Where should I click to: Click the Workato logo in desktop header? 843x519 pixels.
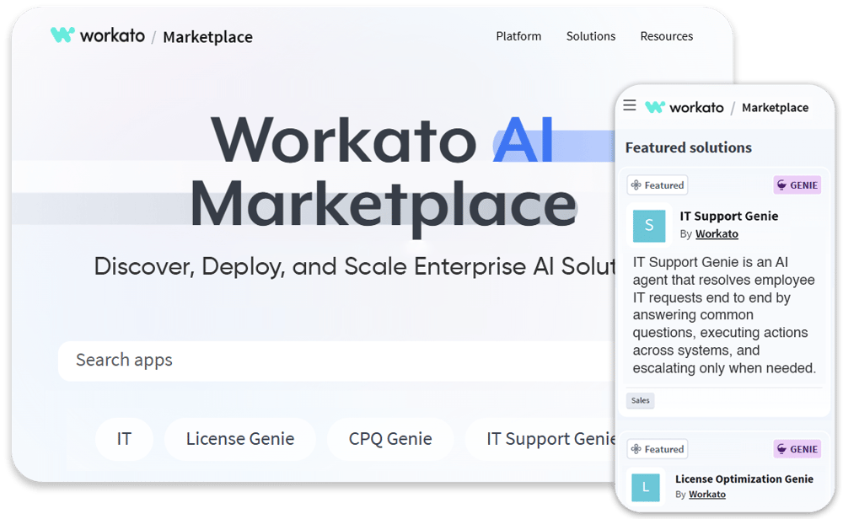pos(98,35)
